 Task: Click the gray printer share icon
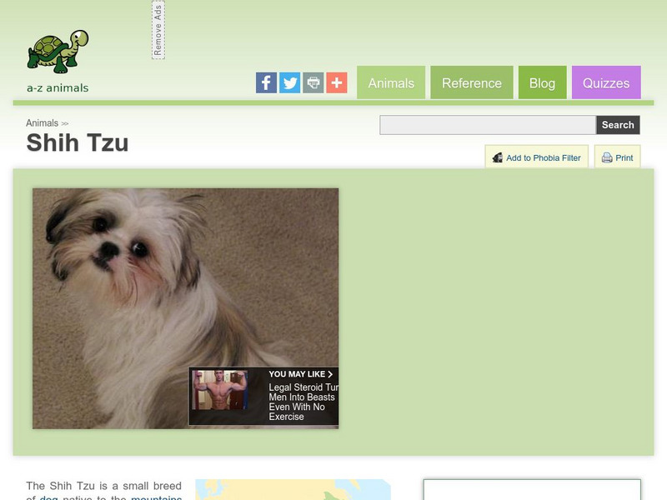(313, 82)
